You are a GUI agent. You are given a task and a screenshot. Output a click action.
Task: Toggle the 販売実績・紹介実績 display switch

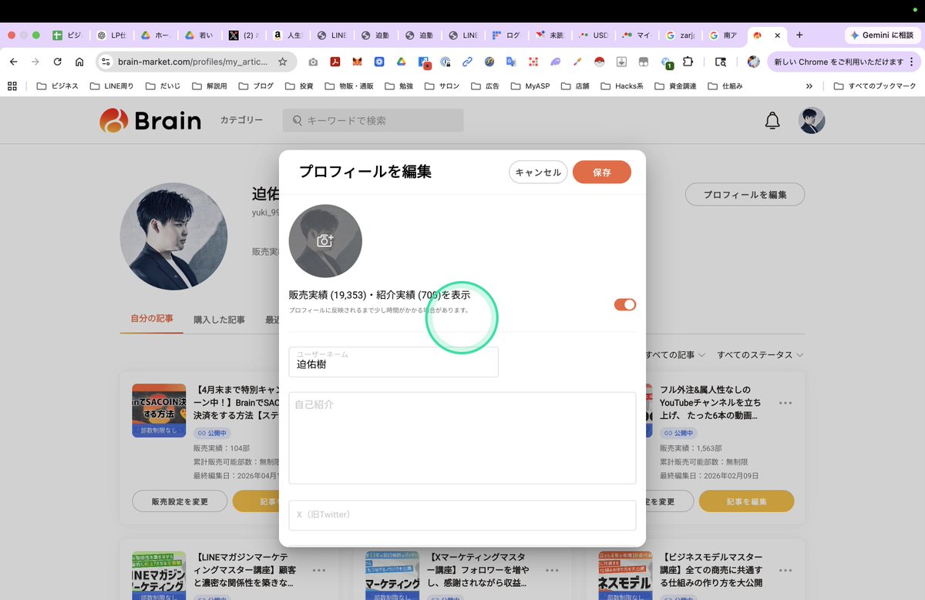coord(625,304)
